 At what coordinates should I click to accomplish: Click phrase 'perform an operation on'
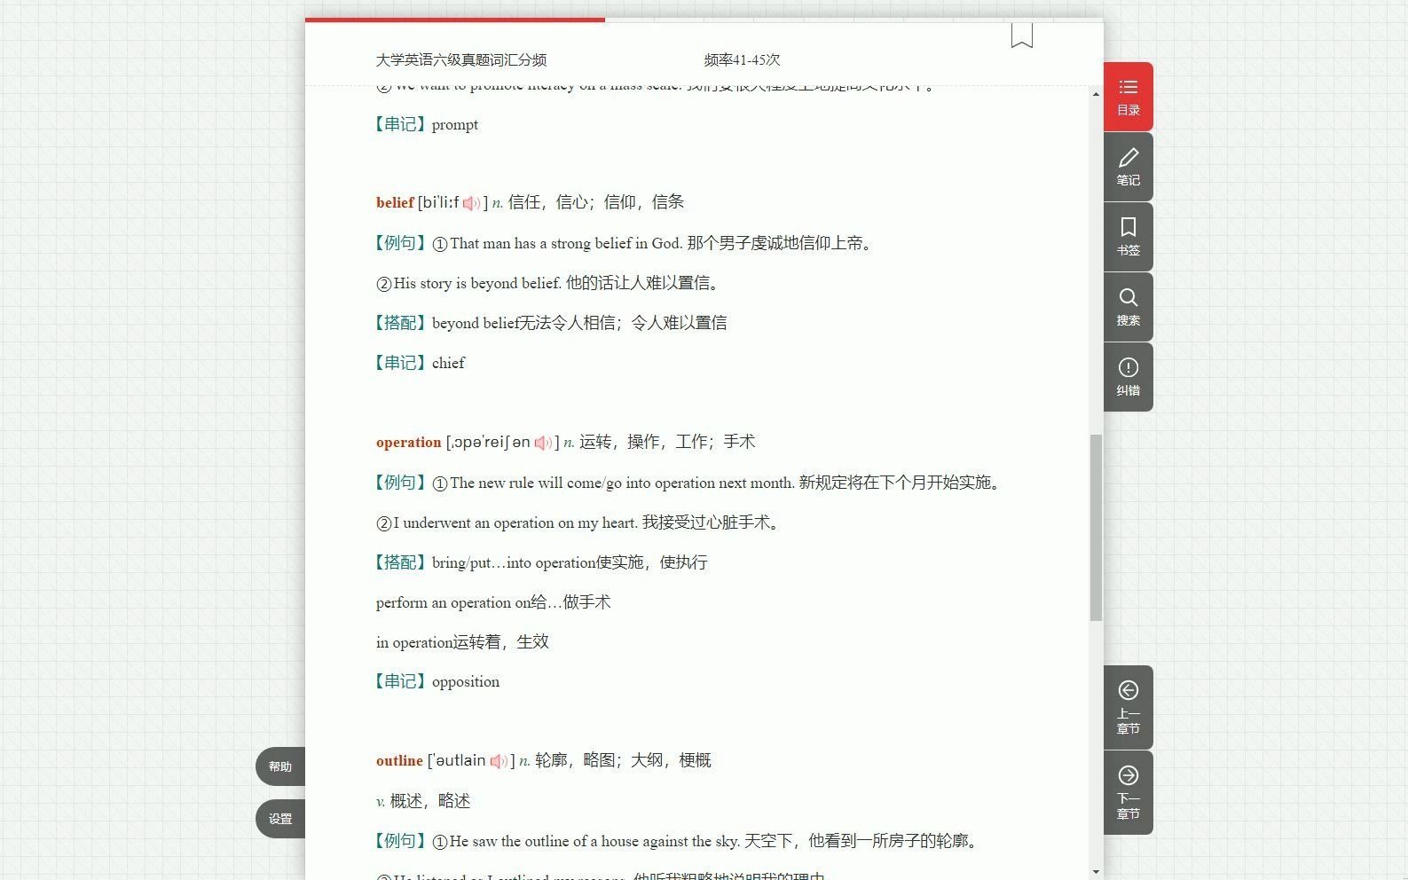pos(453,602)
